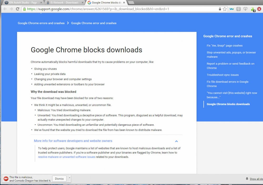The height and width of the screenshot is (185, 263).
Task: Switch to ISN AutoIt Studio tab
Action: 23,3
